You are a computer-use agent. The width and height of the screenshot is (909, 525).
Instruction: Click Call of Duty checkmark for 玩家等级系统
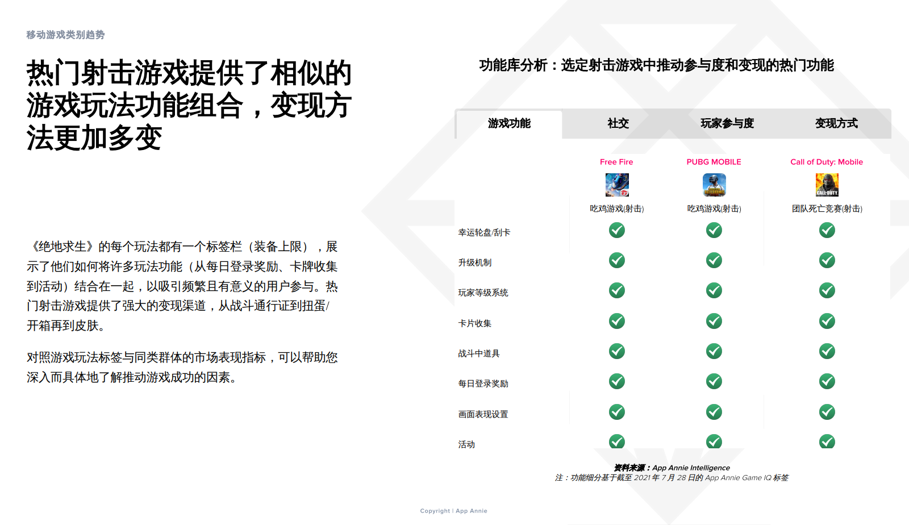click(x=827, y=290)
